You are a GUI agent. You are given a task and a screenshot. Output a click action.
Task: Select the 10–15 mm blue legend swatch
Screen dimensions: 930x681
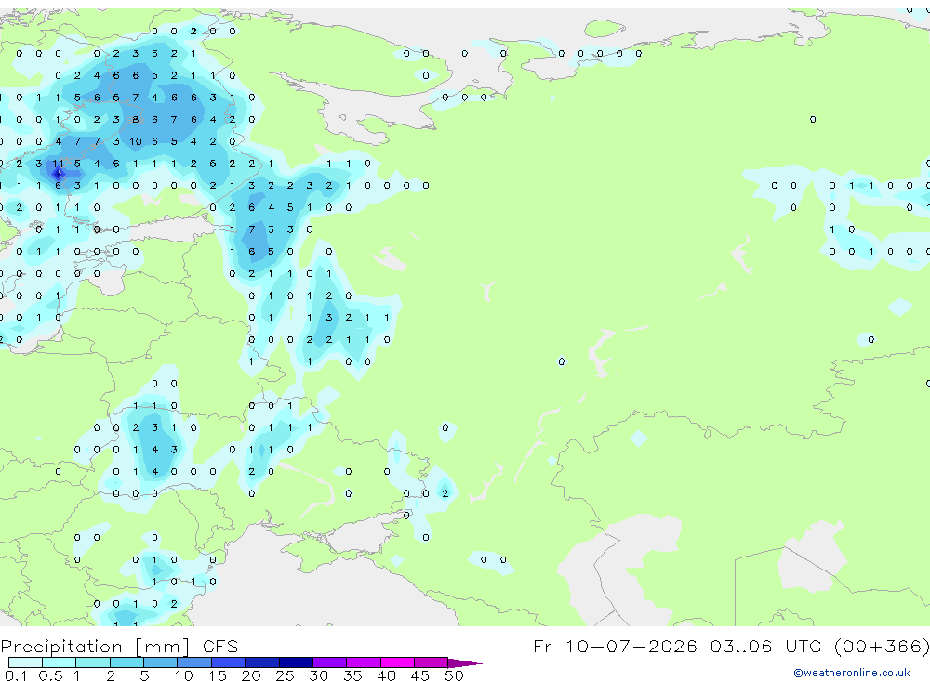pos(194,662)
